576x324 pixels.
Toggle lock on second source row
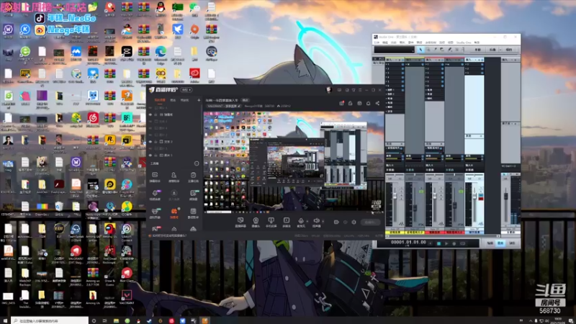tap(156, 114)
